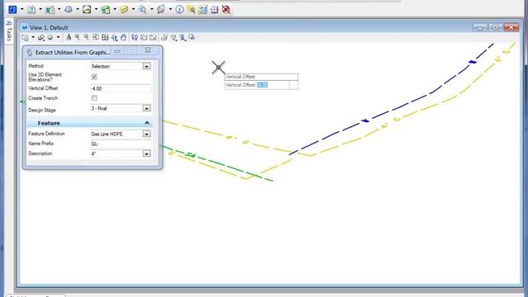Click the folder with magnifier icon
Viewport: 528px width, 297px height.
[x=191, y=9]
